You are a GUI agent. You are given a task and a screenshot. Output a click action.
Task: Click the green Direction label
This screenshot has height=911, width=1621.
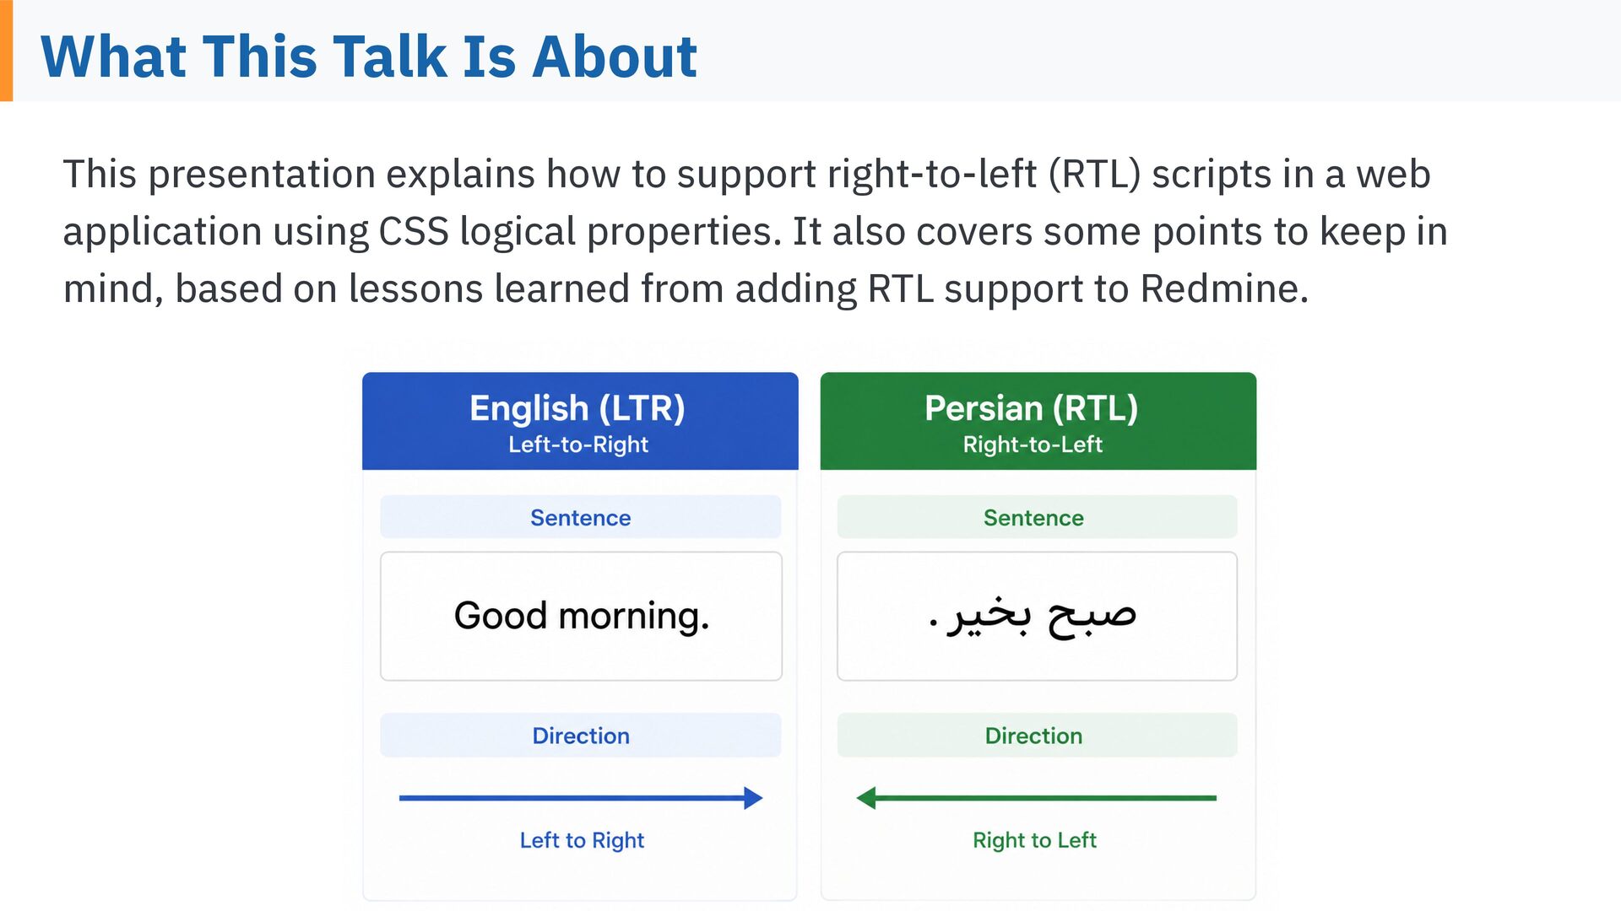(x=1037, y=735)
